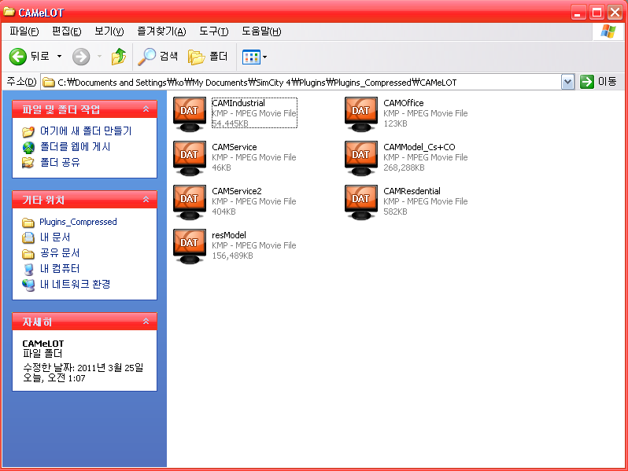This screenshot has width=628, height=471.
Task: Click the folder icon in address bar
Action: coord(49,83)
